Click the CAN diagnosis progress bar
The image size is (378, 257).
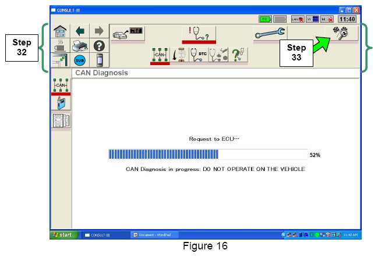point(208,155)
